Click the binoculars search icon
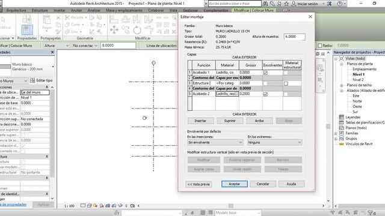 [x=265, y=4]
